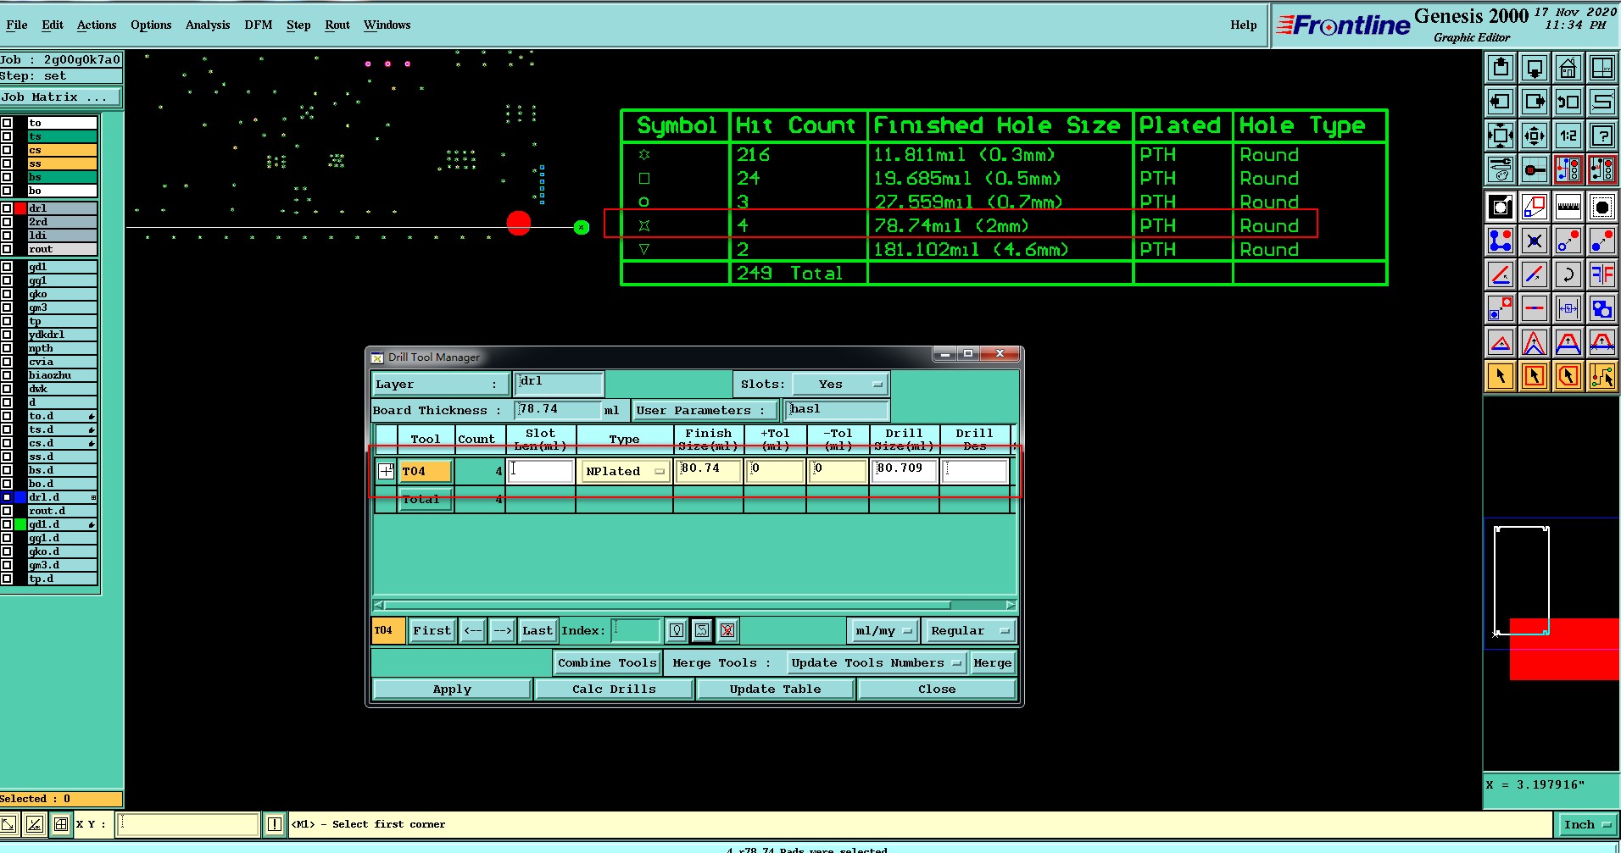Viewport: 1621px width, 853px height.
Task: Click the Combine Tools button
Action: [x=606, y=663]
